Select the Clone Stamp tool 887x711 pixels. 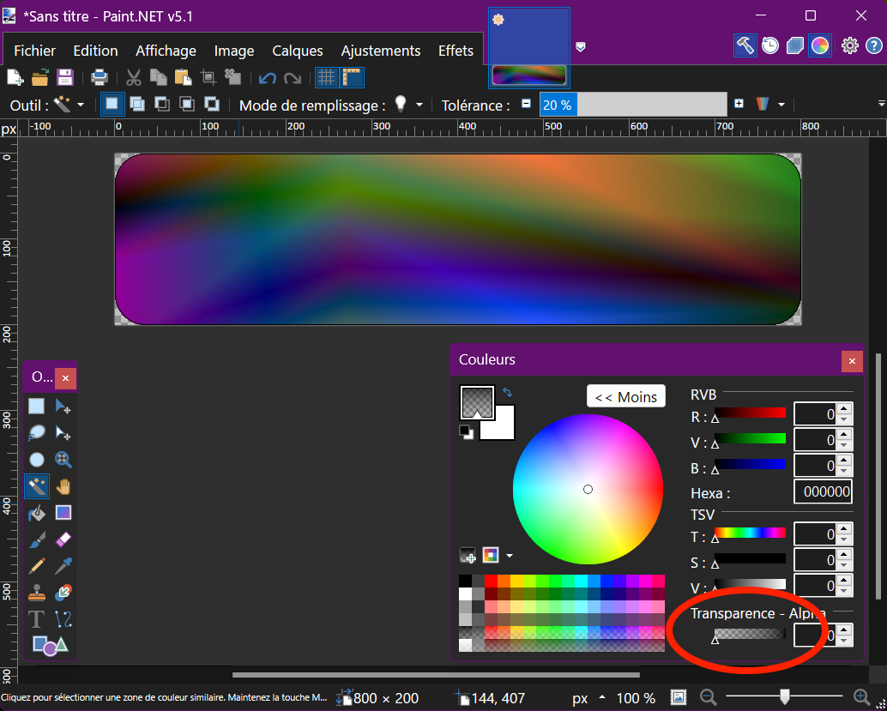point(37,593)
